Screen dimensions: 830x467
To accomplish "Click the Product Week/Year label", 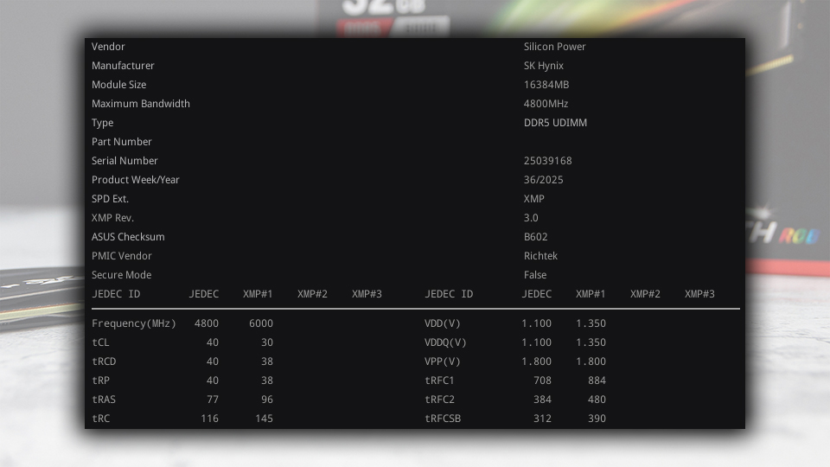I will pyautogui.click(x=136, y=180).
